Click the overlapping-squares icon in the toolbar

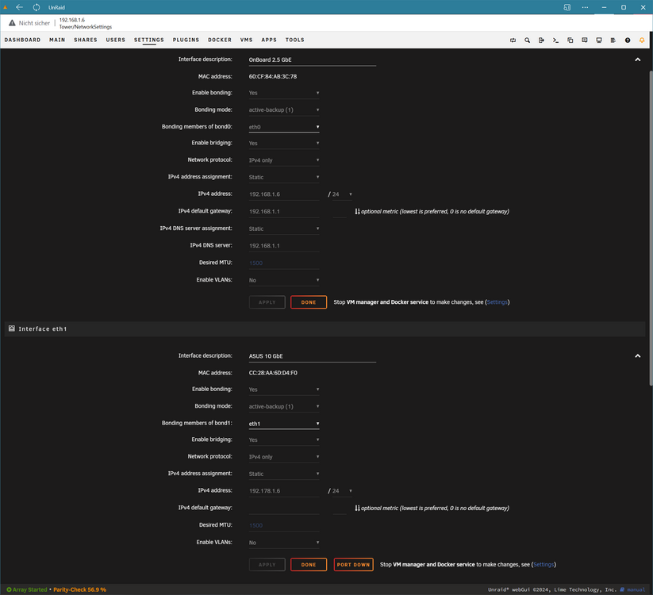click(570, 40)
